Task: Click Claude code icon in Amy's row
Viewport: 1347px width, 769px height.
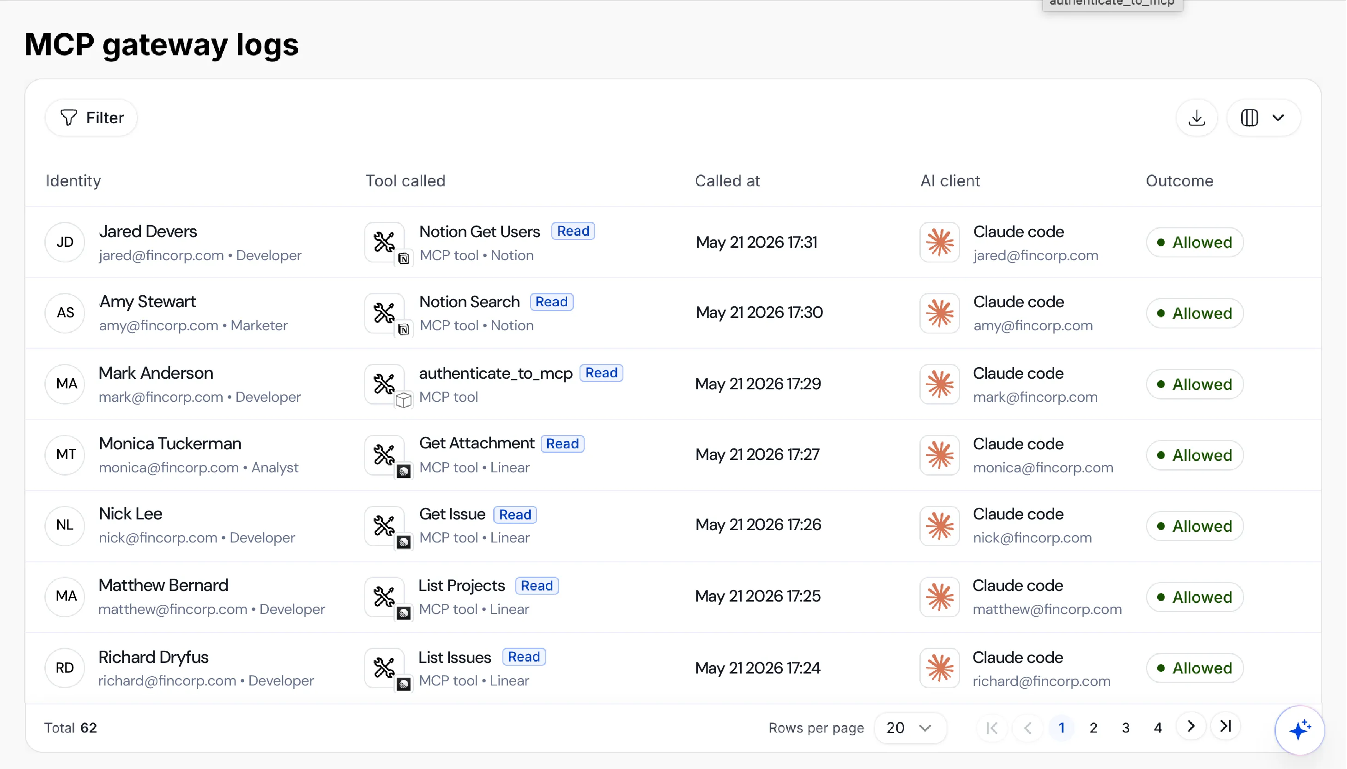Action: tap(940, 313)
